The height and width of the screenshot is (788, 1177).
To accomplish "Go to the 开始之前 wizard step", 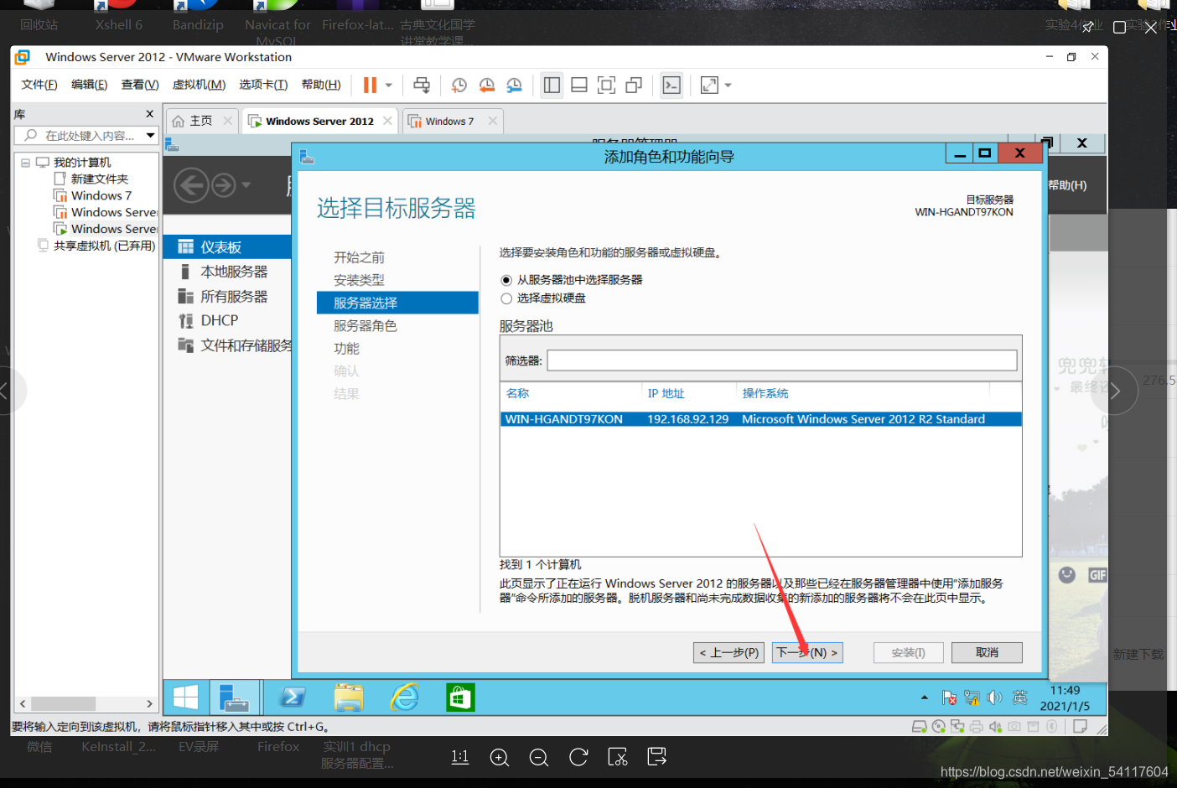I will (359, 257).
